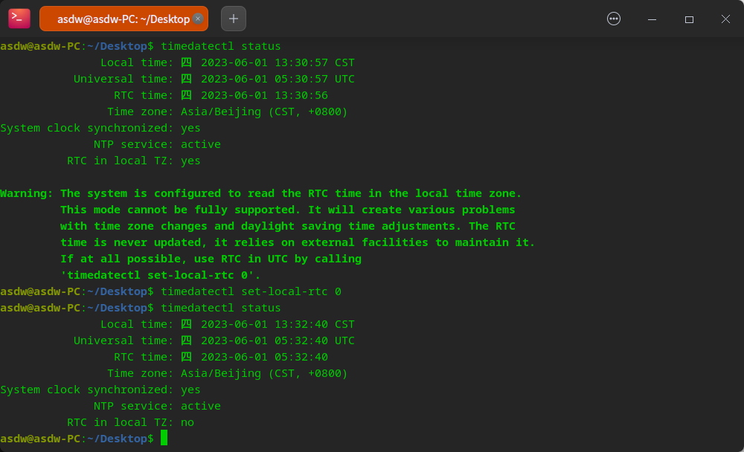Click the local time 13:30:57 CST
This screenshot has width=744, height=452.
278,62
